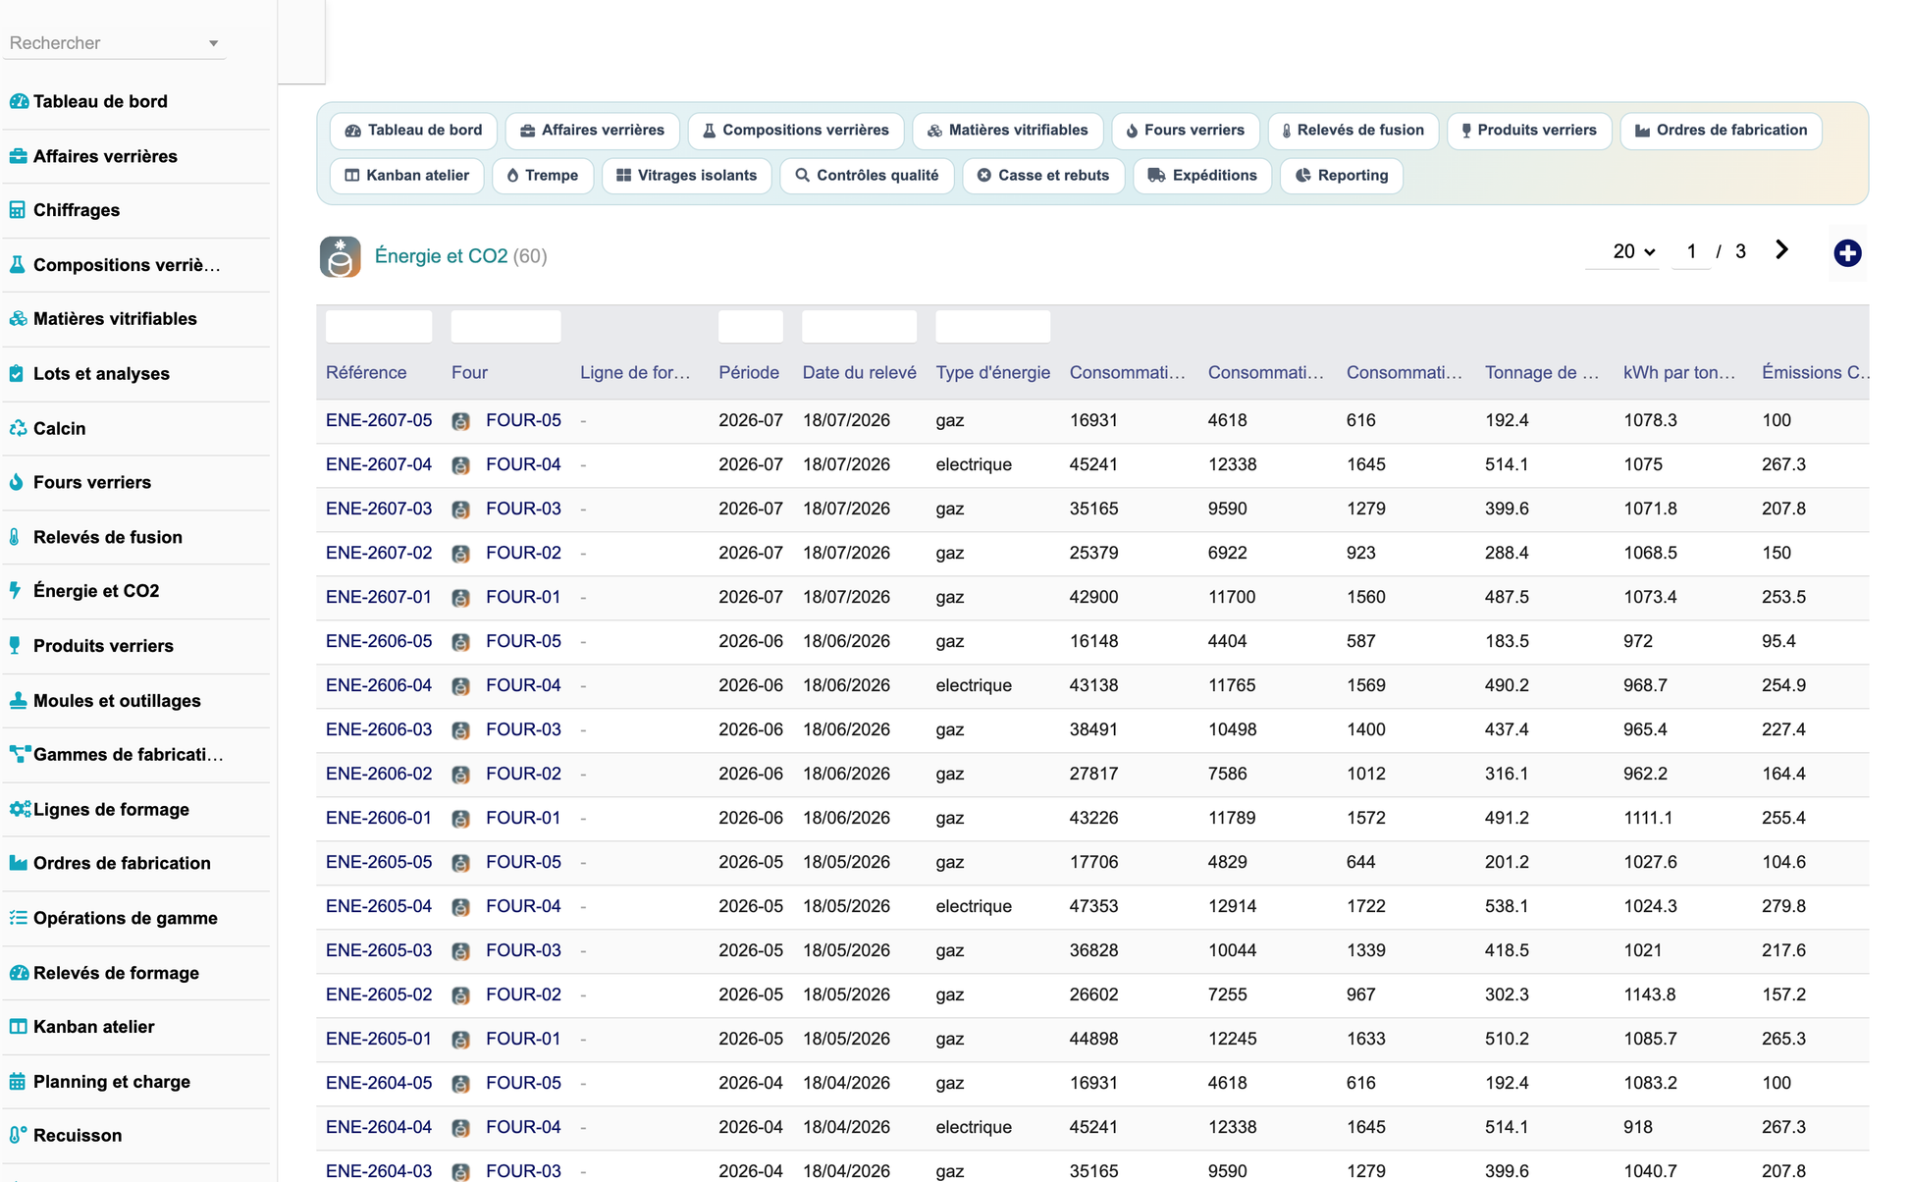
Task: Select the Reporting tab
Action: pyautogui.click(x=1342, y=176)
